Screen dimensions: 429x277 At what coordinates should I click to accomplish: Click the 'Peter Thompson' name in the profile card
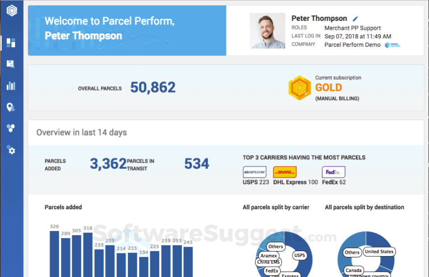click(x=319, y=18)
